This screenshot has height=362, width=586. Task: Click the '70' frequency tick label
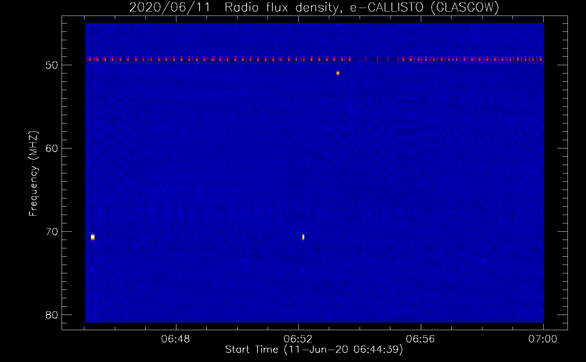[x=52, y=232]
